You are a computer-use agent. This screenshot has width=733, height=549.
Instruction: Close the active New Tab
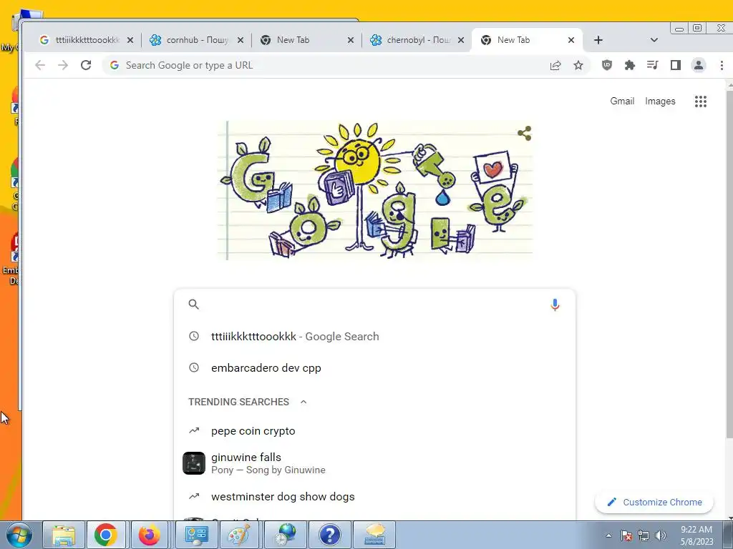pos(571,40)
